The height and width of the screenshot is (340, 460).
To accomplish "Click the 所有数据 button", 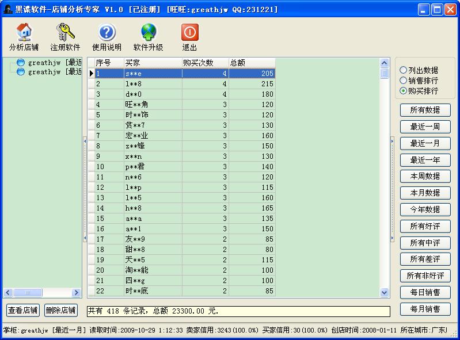I will [425, 110].
